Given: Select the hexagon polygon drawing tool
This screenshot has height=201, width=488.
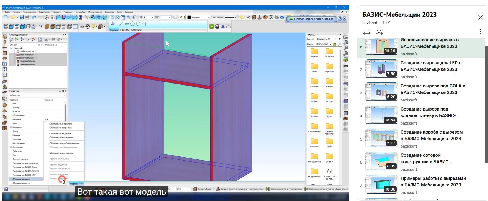Looking at the screenshot, I should click(138, 24).
